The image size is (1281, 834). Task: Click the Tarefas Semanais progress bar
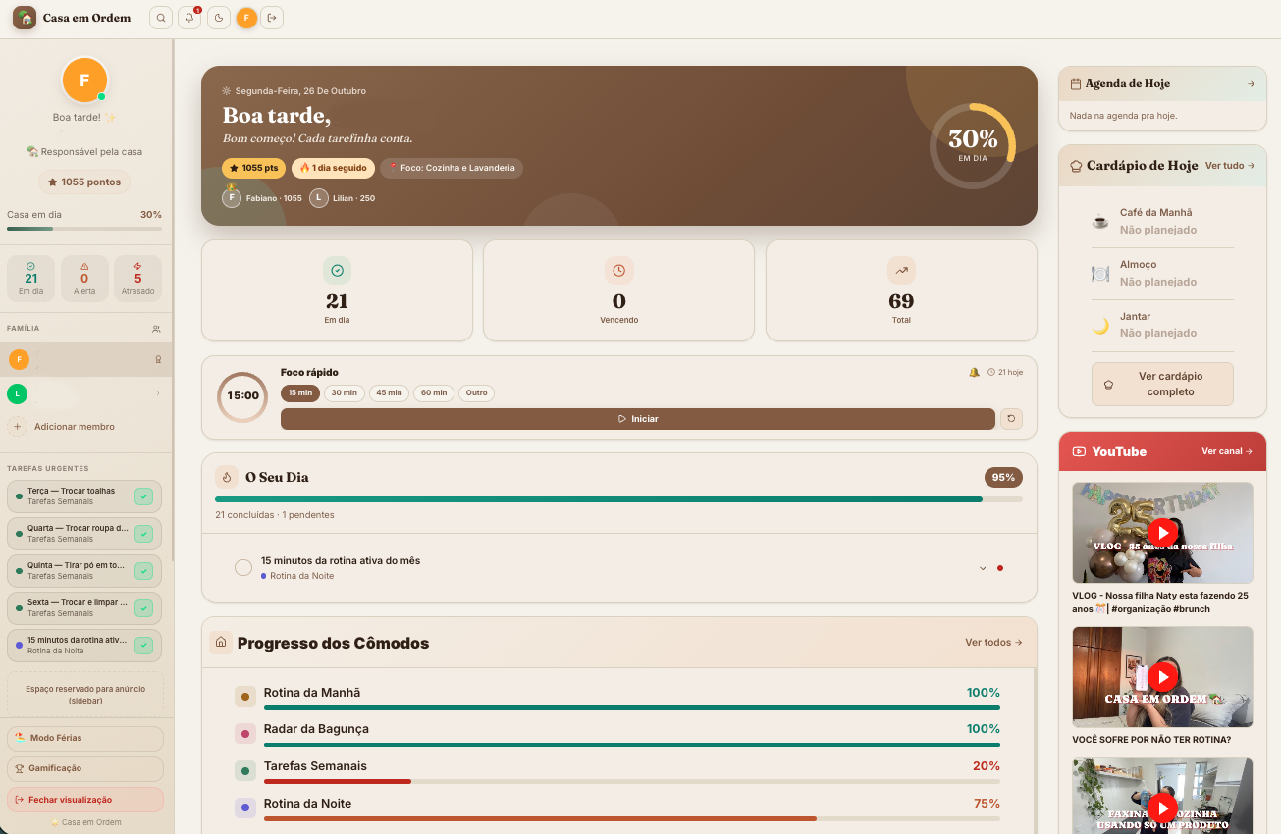coord(632,781)
